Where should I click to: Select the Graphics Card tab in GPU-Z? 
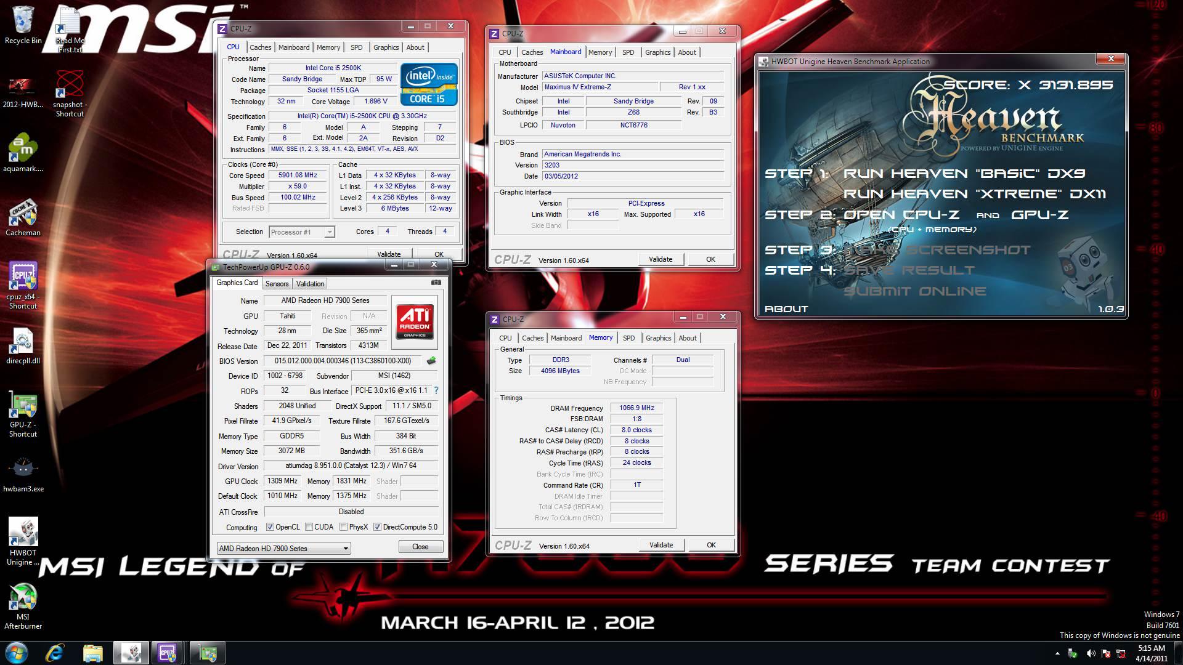coord(237,283)
